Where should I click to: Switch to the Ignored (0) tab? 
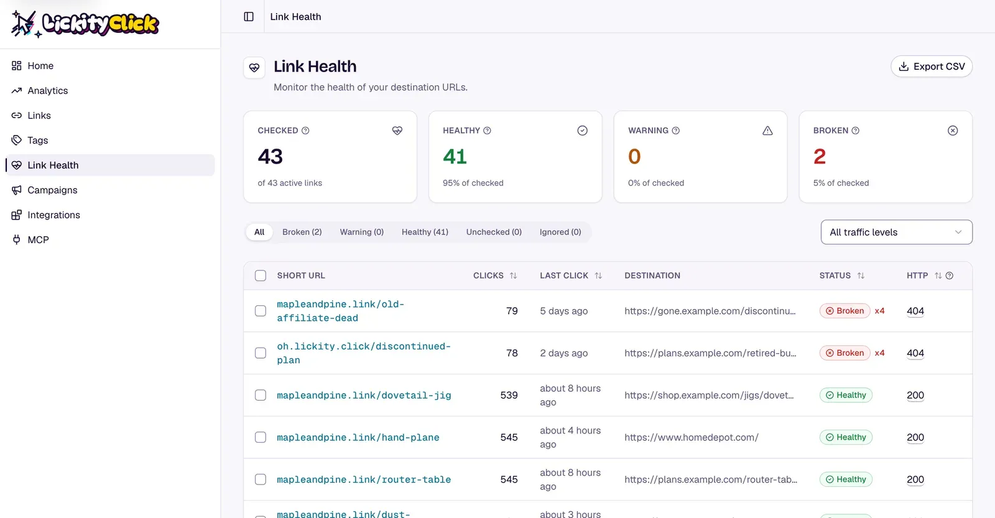tap(560, 232)
